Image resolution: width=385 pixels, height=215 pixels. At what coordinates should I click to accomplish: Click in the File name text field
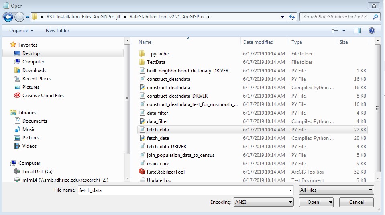(x=185, y=190)
